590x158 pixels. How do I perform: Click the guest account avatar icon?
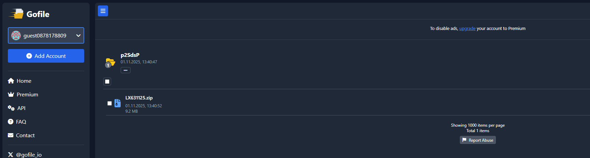16,35
